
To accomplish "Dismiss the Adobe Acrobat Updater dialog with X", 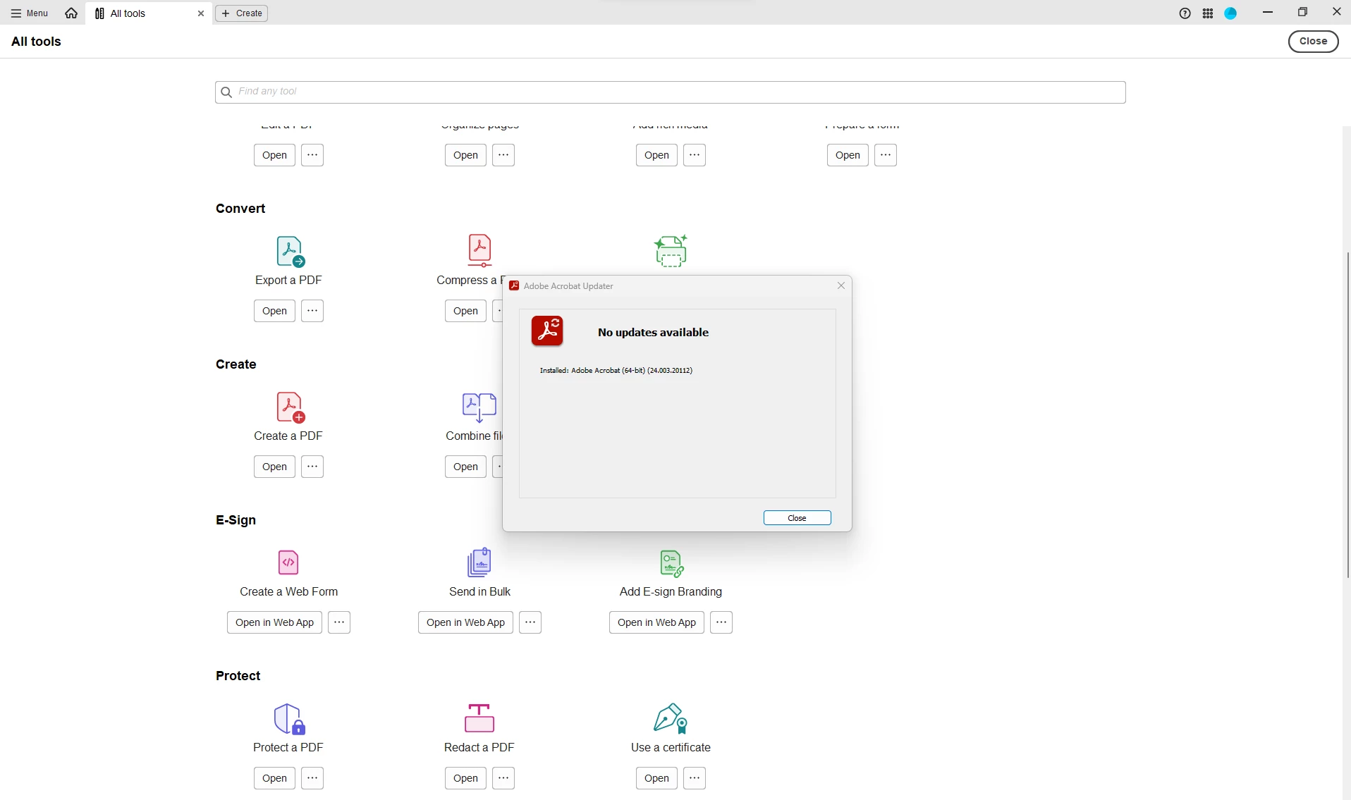I will tap(841, 285).
